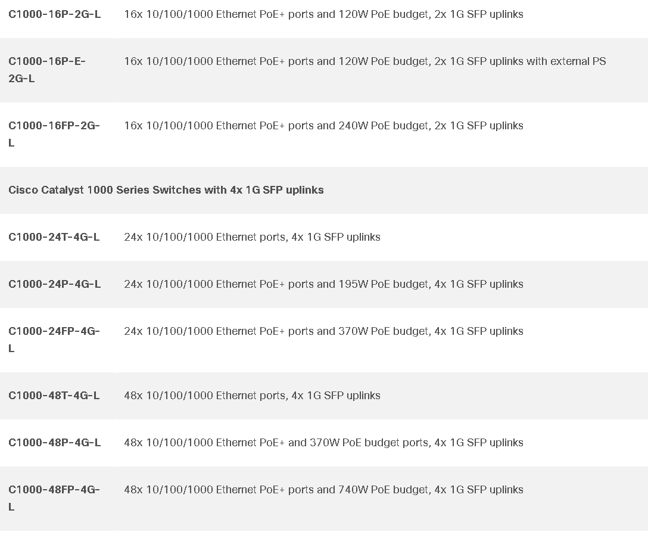This screenshot has width=648, height=538.
Task: Click the 195W PoE budget description
Action: [323, 284]
